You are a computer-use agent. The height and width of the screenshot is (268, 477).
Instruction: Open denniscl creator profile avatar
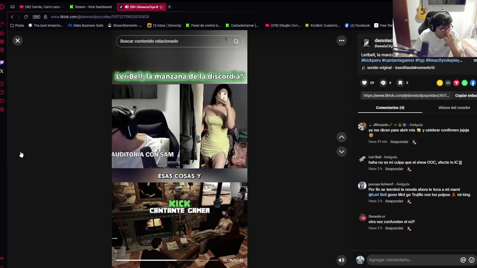366,44
